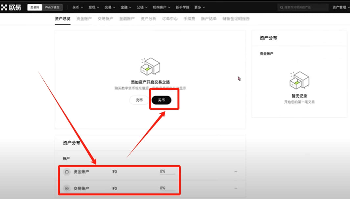Click the 资金账户 wallet icon
Viewport: 350px width, 199px height.
(x=67, y=172)
